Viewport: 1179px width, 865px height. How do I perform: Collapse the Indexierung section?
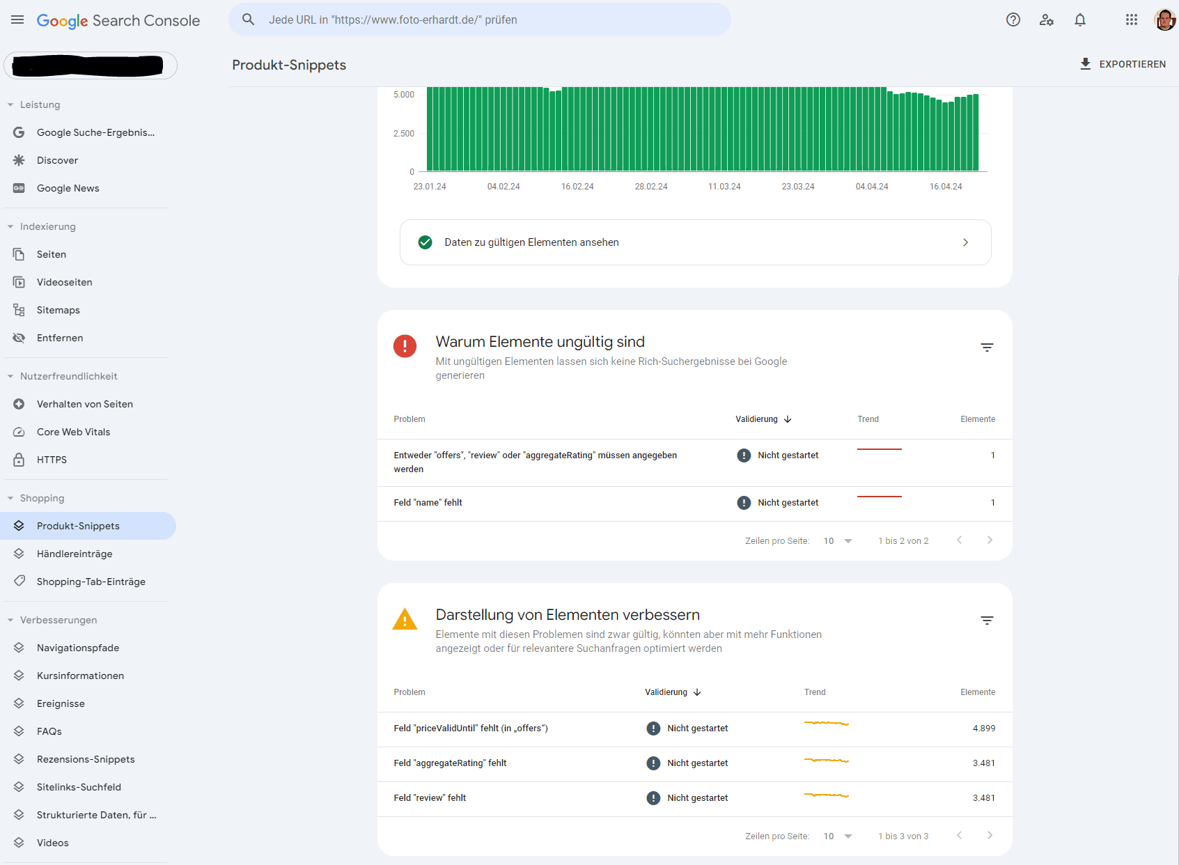click(10, 226)
